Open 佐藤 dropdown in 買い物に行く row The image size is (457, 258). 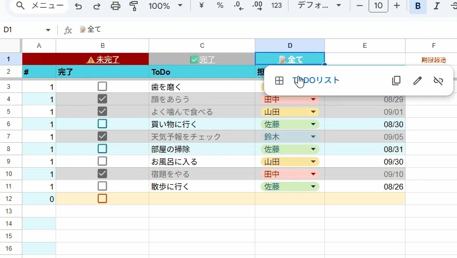pyautogui.click(x=314, y=125)
